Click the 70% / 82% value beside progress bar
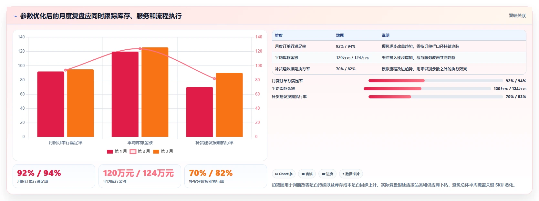The height and width of the screenshot is (201, 539). 516,97
